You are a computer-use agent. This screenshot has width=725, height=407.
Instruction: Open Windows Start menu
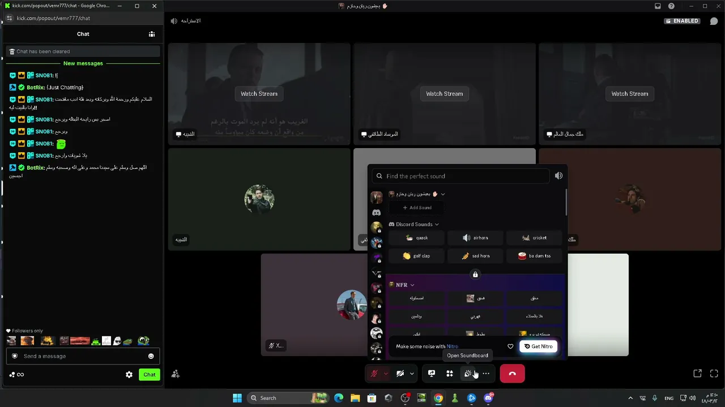(x=237, y=398)
